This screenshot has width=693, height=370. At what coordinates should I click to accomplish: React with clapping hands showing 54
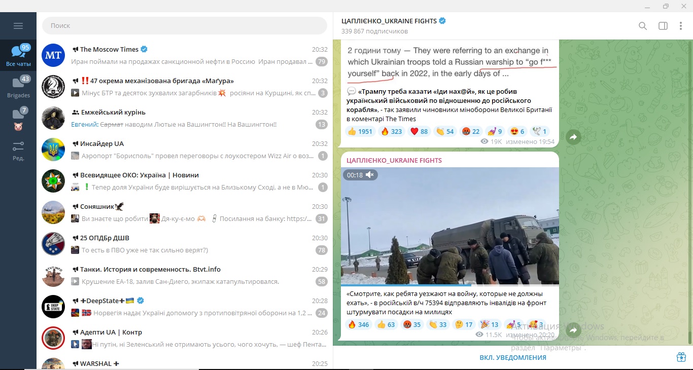pyautogui.click(x=444, y=131)
